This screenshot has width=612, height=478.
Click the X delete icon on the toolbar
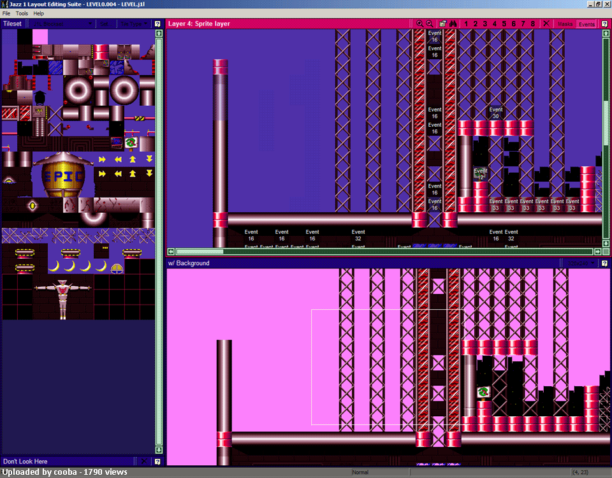546,24
